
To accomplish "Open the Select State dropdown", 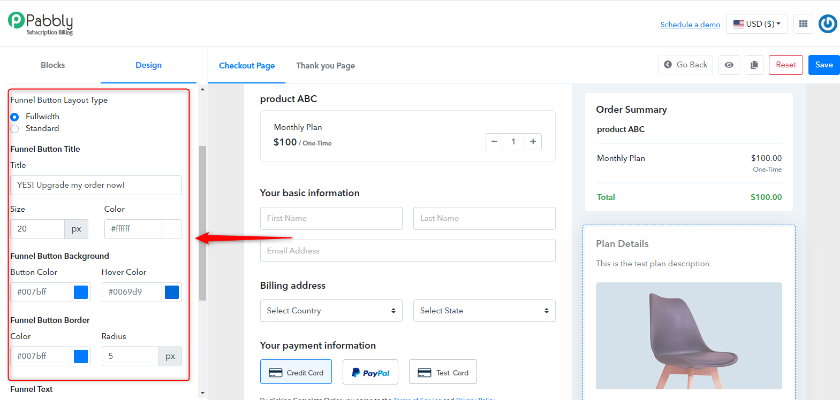I will point(485,311).
